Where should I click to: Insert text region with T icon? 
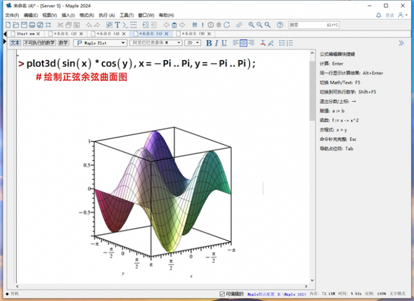(117, 25)
